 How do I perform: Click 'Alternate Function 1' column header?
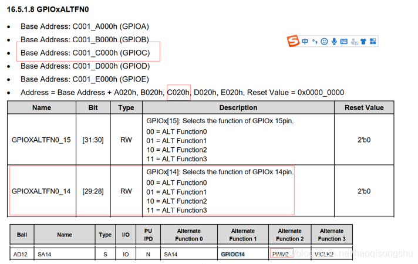point(243,235)
